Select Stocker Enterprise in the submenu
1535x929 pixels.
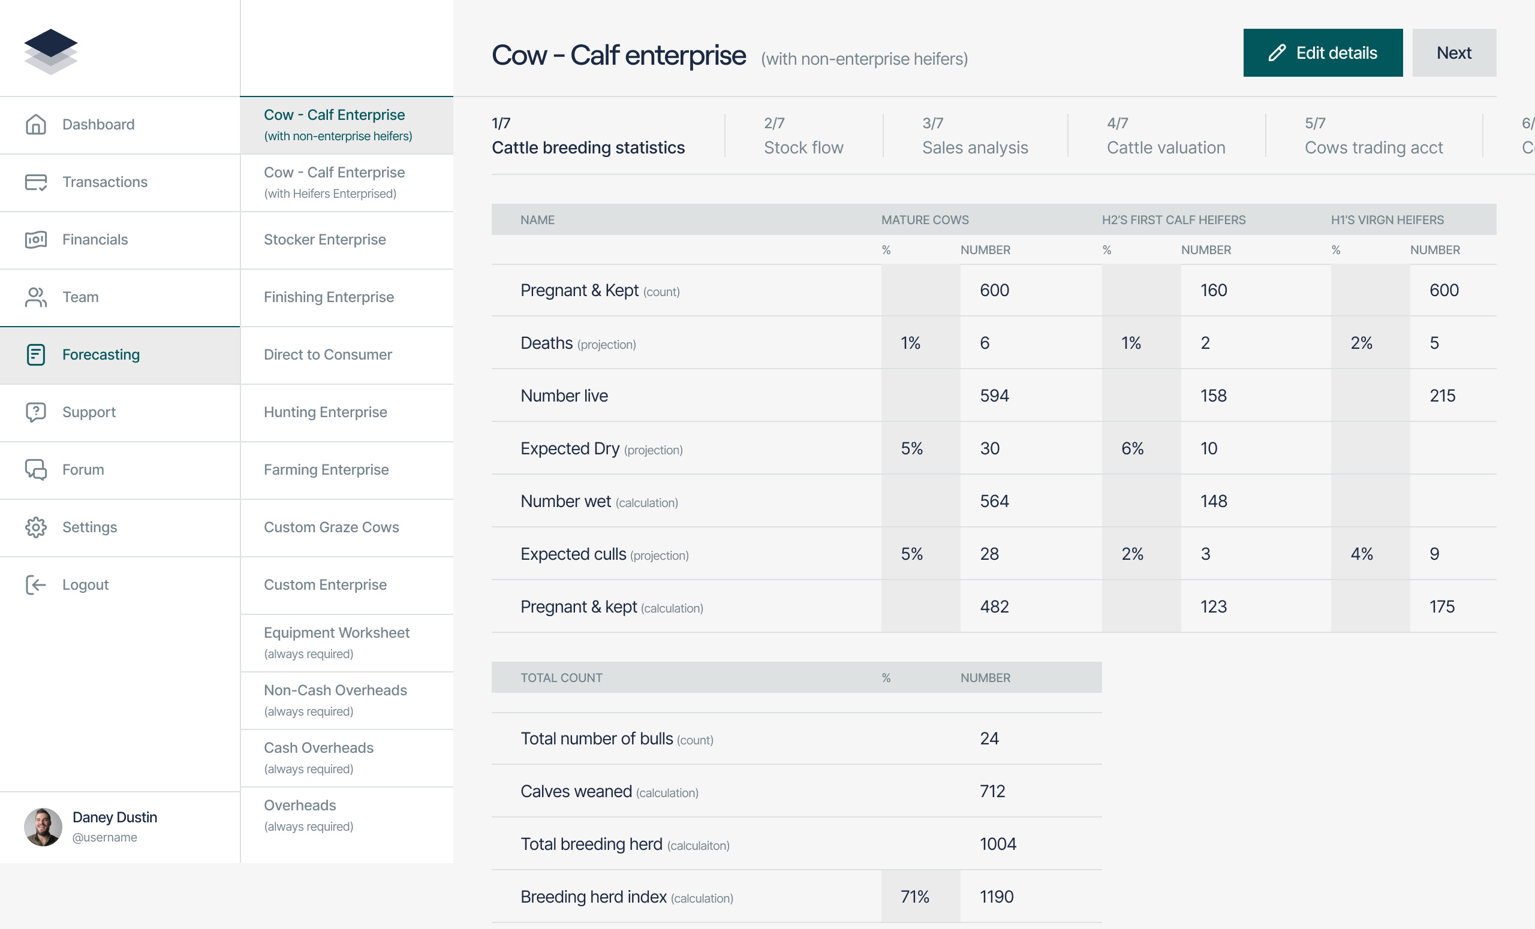coord(324,240)
